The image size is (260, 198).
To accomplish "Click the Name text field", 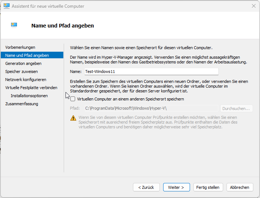I will click(151, 71).
